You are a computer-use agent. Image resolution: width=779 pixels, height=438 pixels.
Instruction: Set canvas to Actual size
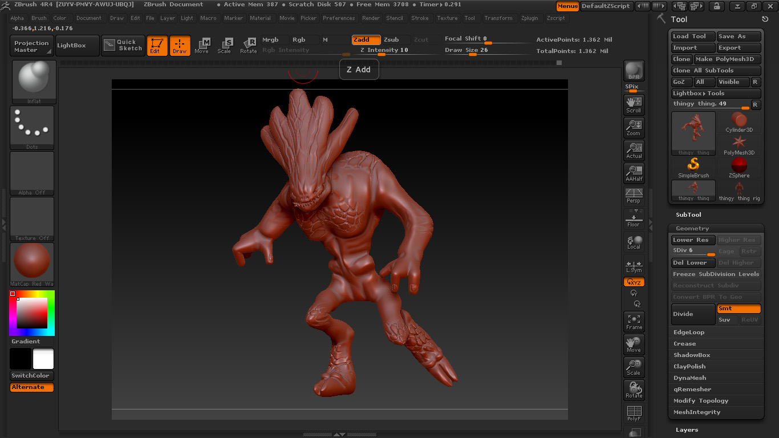pos(634,150)
